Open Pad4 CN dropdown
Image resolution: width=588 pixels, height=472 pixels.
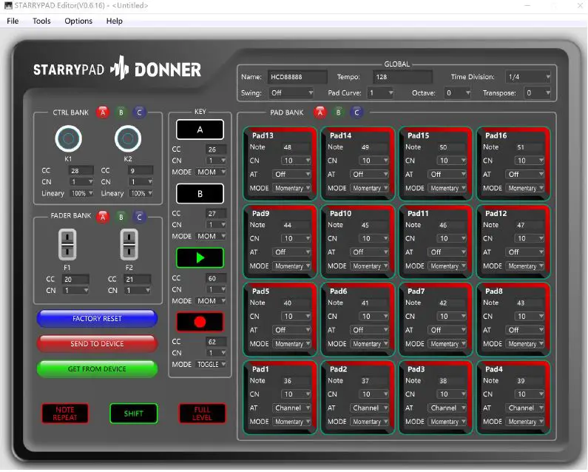529,394
